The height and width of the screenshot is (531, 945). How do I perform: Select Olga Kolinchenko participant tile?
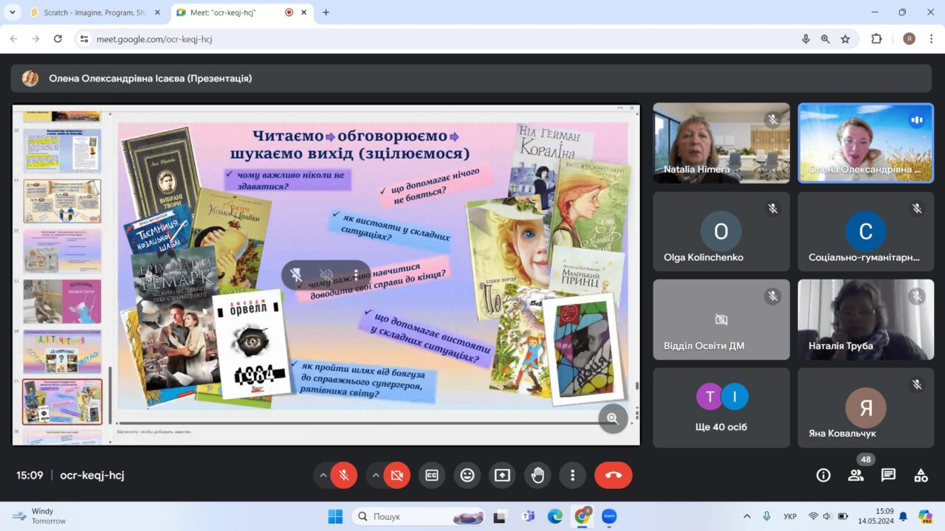coord(721,232)
